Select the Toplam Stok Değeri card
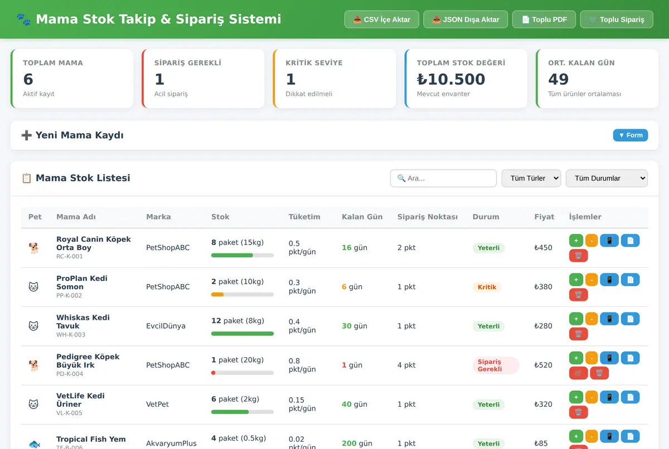The width and height of the screenshot is (669, 449). coord(466,79)
